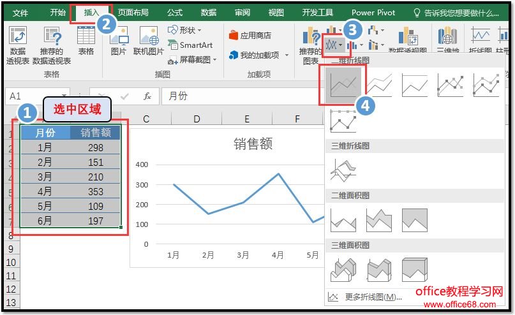The width and height of the screenshot is (515, 315).
Task: Insert a SmartArt graphic
Action: click(190, 45)
